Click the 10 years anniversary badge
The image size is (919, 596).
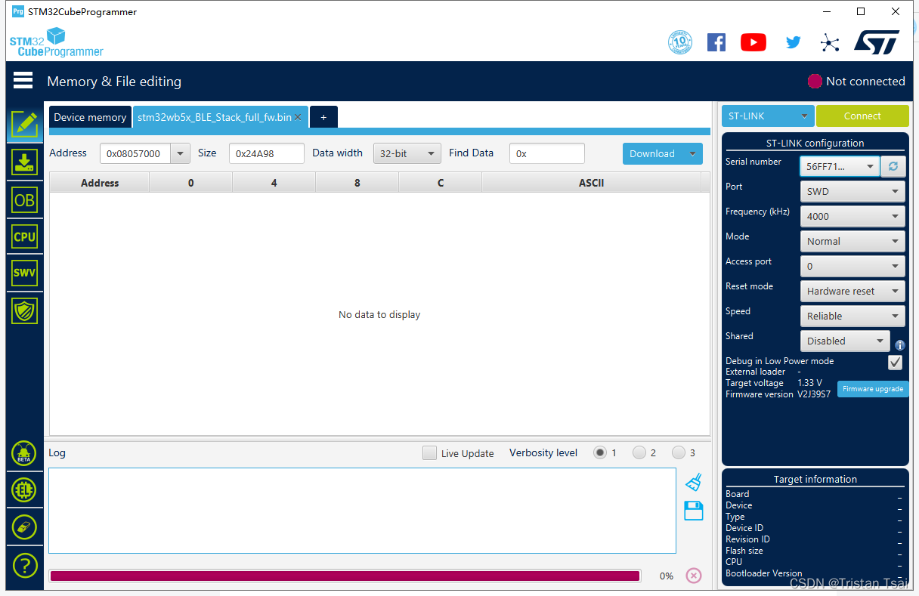click(680, 42)
